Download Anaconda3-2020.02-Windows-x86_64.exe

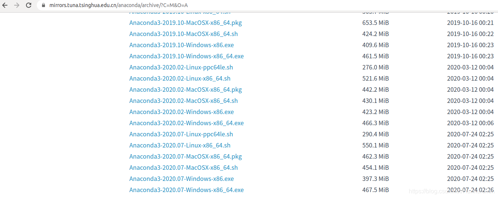pyautogui.click(x=187, y=123)
